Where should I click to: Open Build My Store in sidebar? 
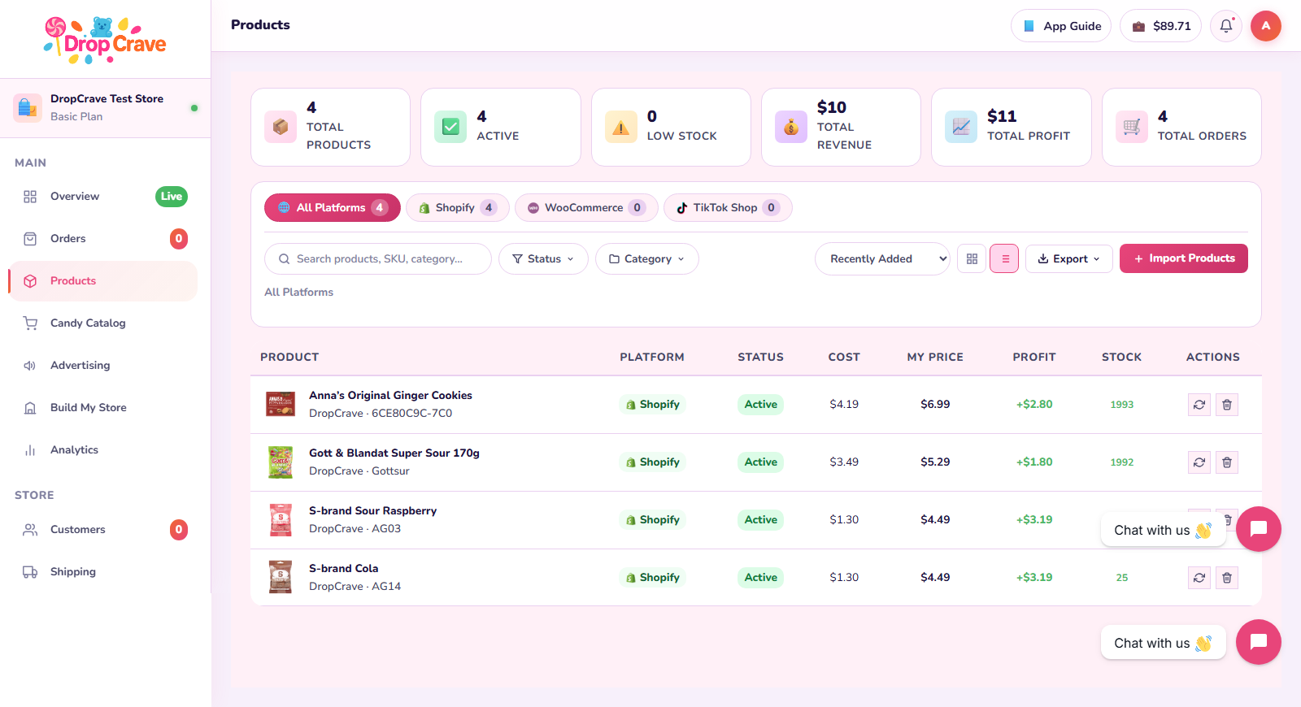coord(103,408)
